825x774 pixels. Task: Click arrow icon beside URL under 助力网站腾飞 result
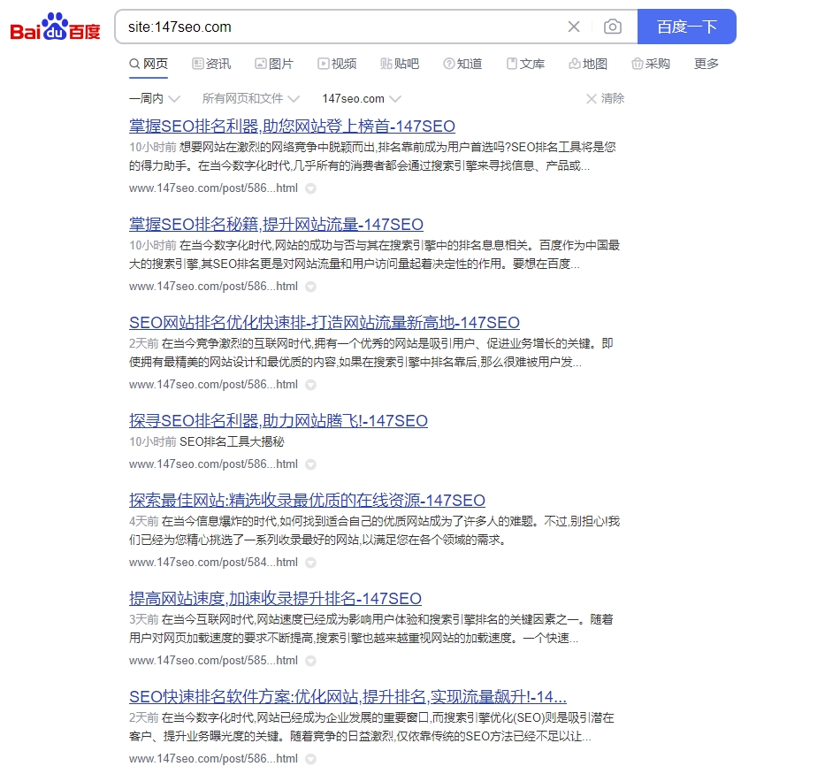click(x=311, y=464)
